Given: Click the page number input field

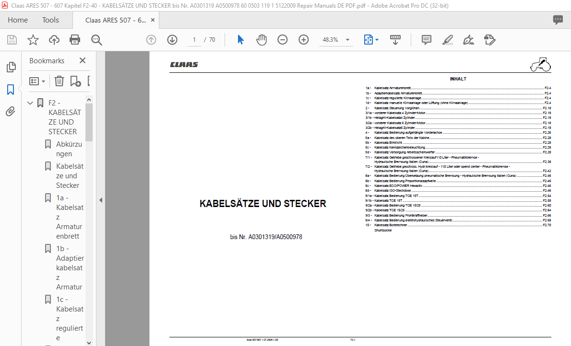Looking at the screenshot, I should [x=194, y=40].
